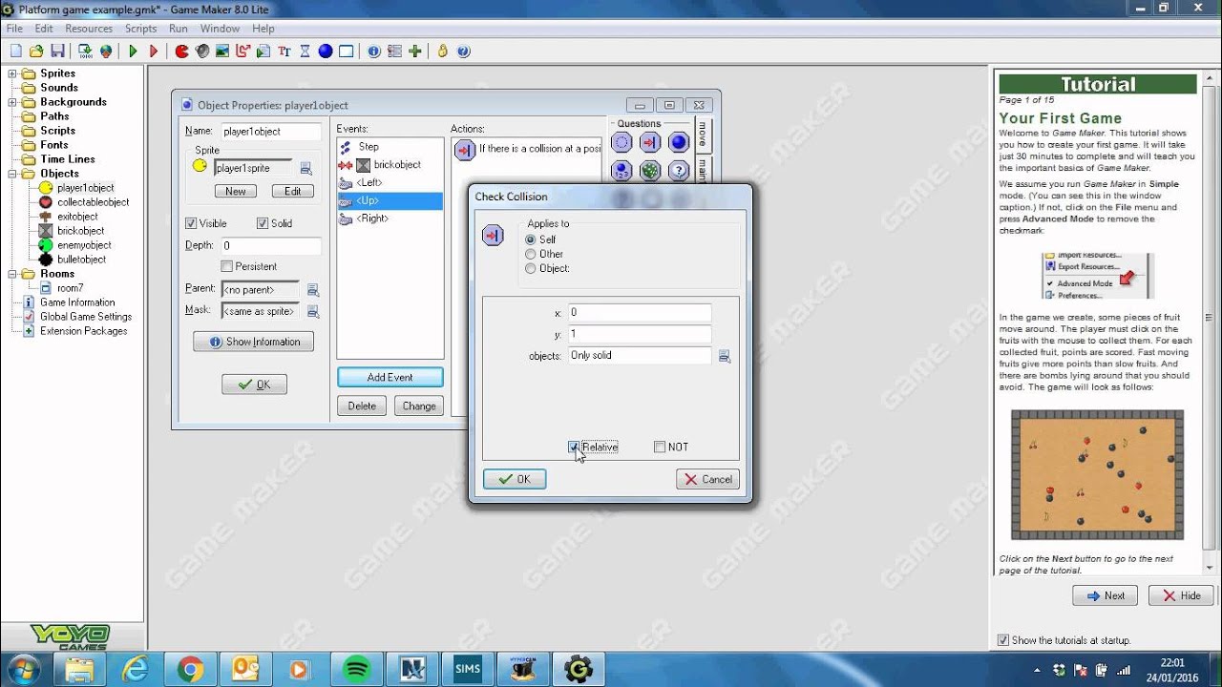Toggle the Persistent checkbox
Screen dimensions: 1222x687
point(226,266)
